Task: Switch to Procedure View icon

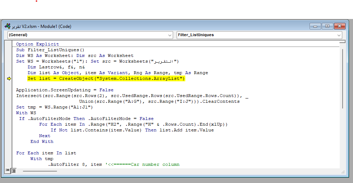Action: (8, 170)
